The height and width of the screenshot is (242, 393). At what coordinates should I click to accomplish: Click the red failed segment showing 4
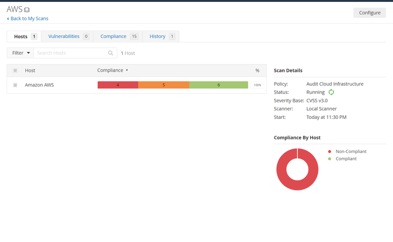pos(118,85)
